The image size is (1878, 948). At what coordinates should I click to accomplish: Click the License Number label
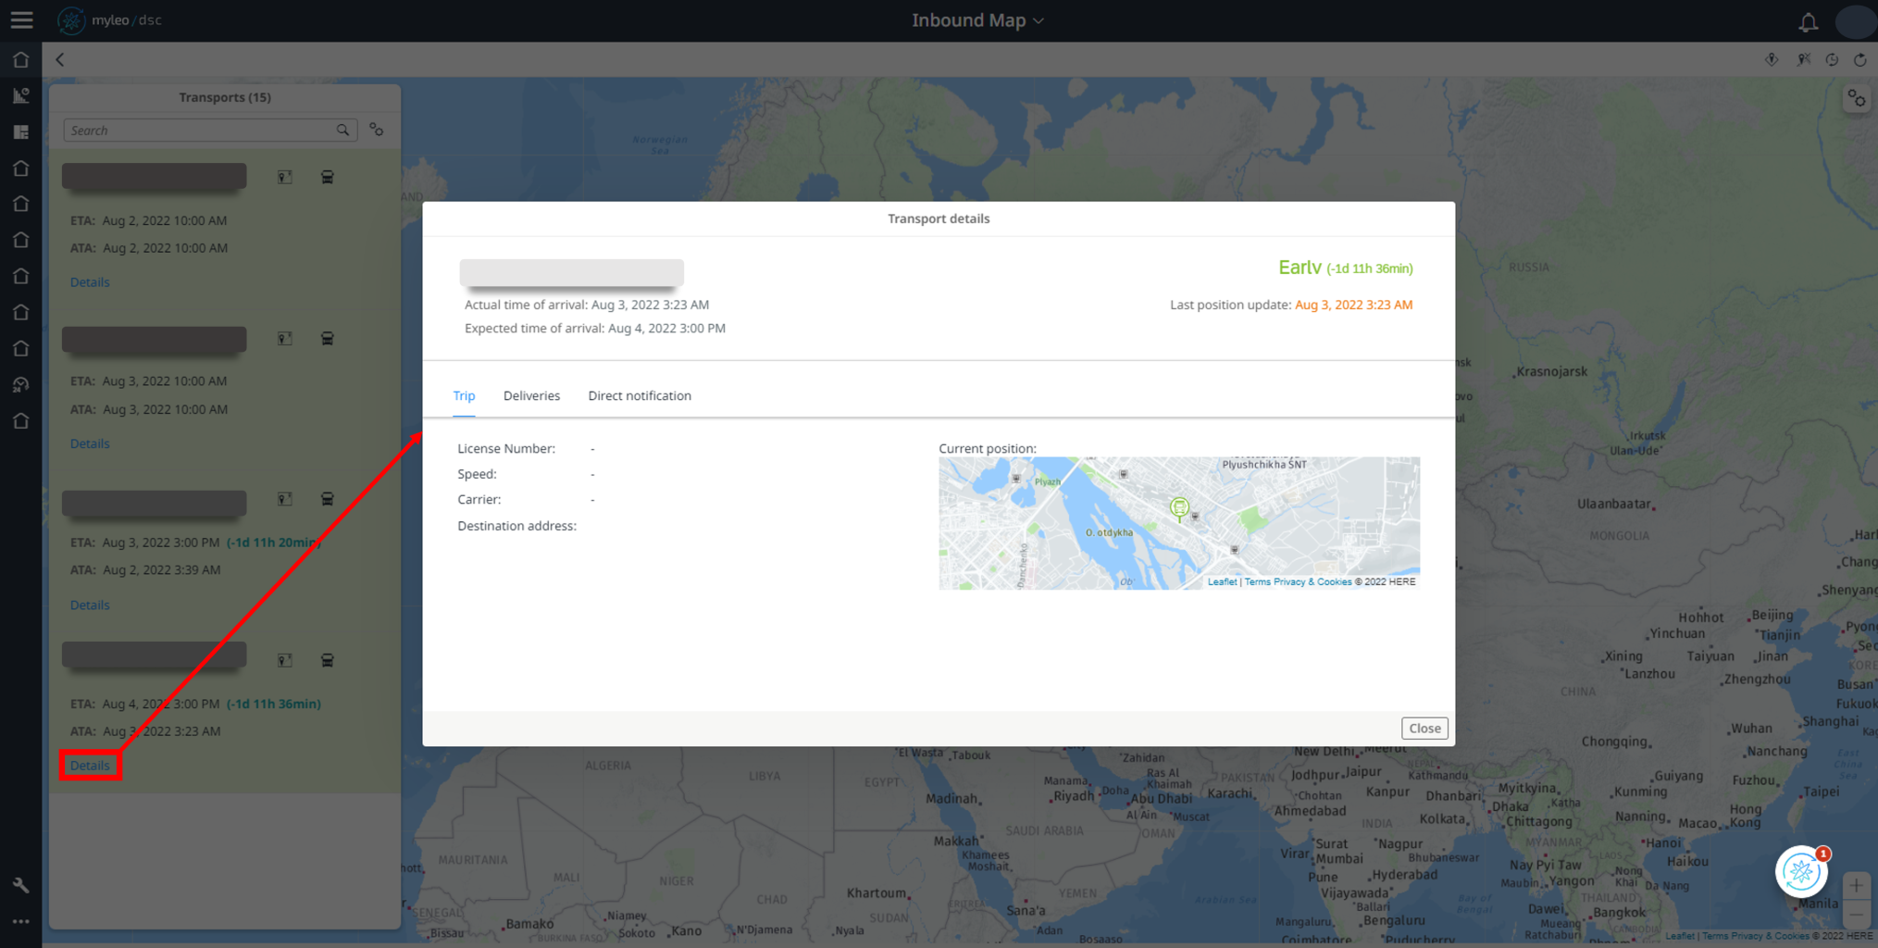click(x=506, y=449)
